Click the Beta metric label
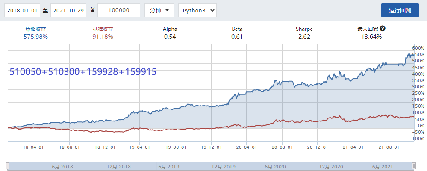 coord(237,29)
